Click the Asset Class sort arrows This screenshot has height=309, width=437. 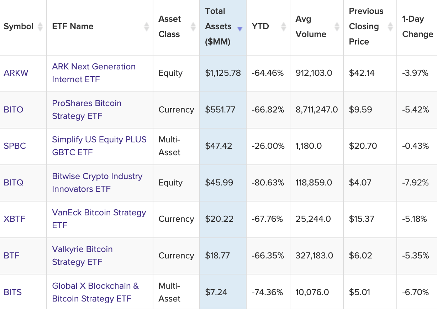tap(193, 26)
